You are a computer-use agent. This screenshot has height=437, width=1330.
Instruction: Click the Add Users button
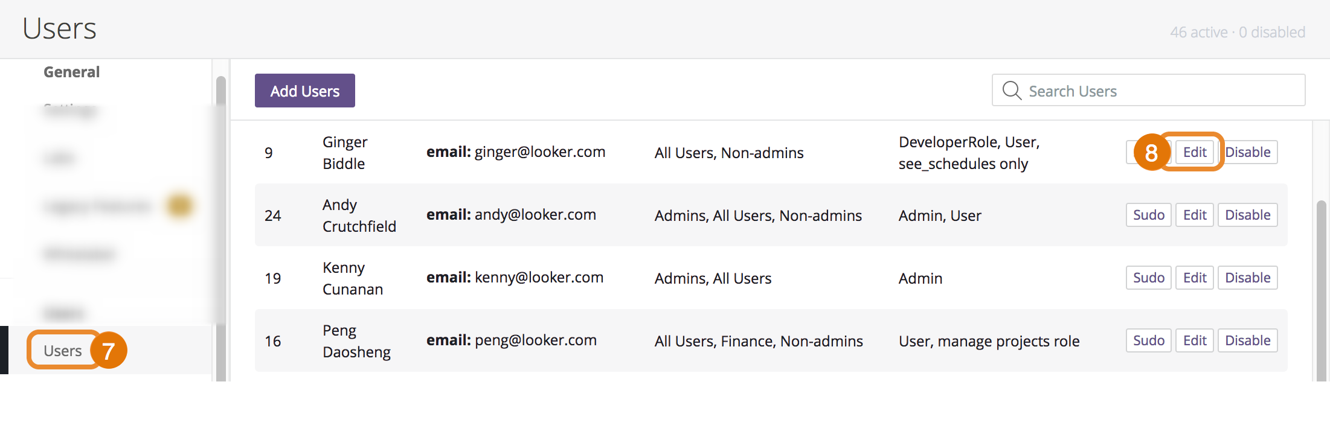pos(304,91)
